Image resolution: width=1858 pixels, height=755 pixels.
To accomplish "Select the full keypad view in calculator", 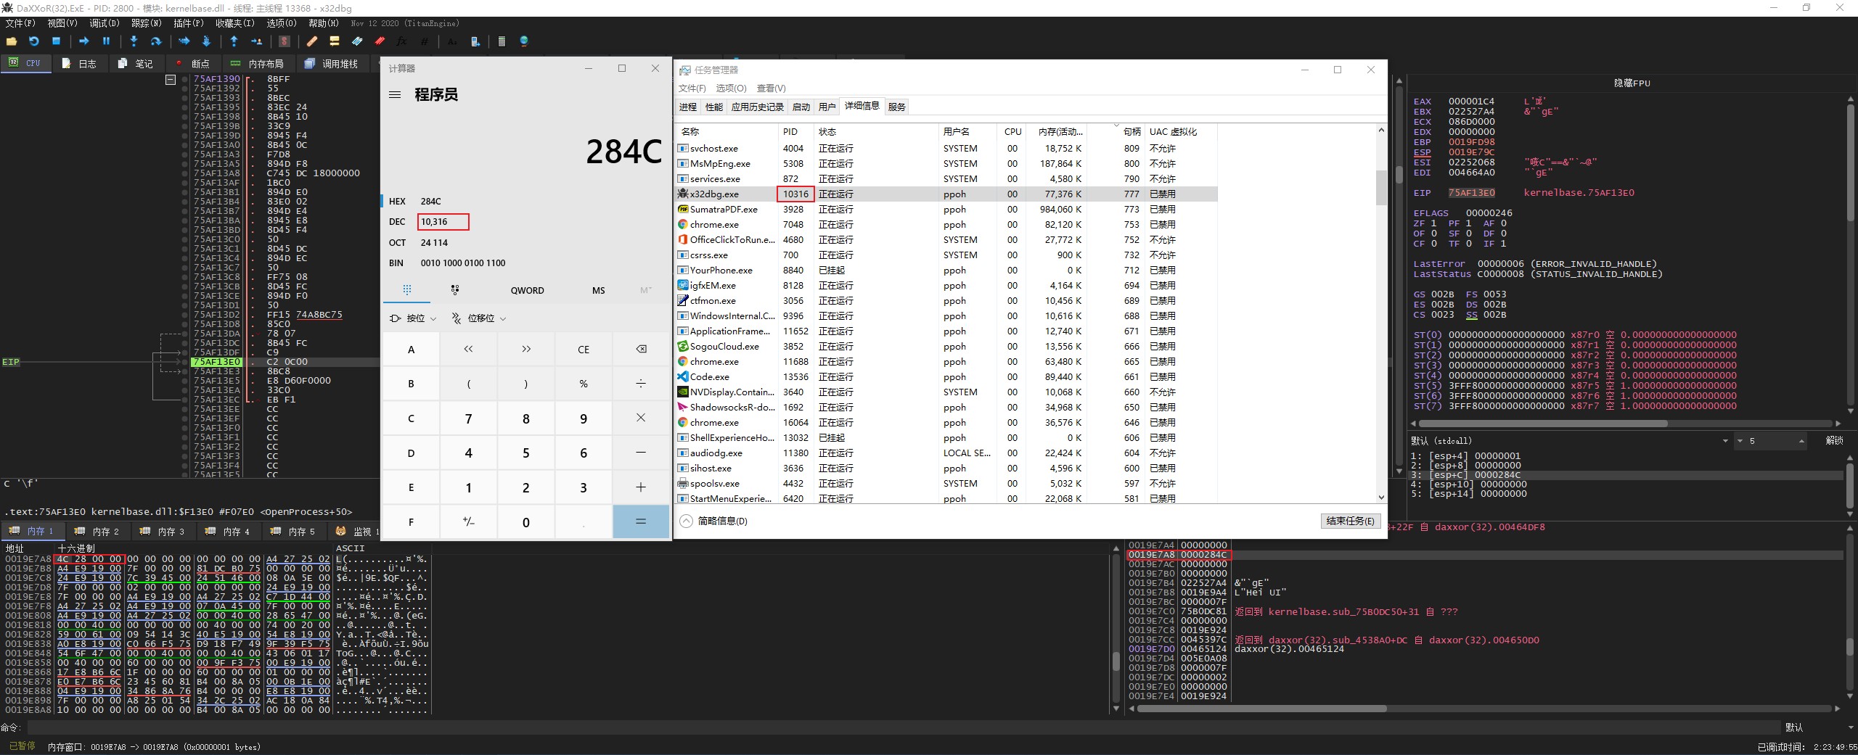I will (x=407, y=290).
